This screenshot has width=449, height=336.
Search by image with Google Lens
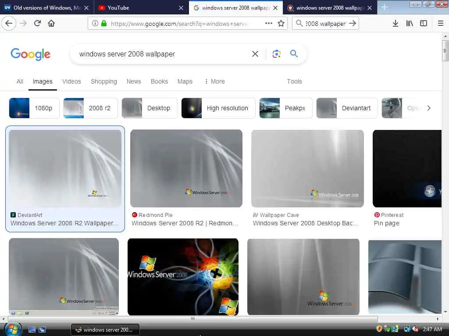click(x=276, y=54)
